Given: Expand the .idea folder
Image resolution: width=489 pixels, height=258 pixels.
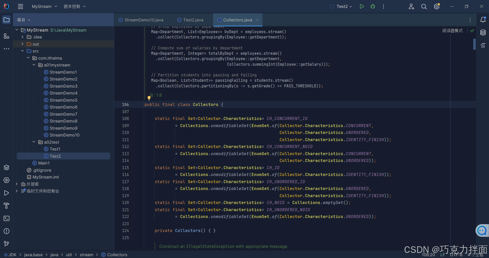Looking at the screenshot, I should click(x=22, y=37).
